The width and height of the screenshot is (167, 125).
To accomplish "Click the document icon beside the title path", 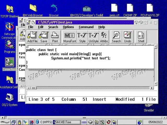I will (x=33, y=22).
